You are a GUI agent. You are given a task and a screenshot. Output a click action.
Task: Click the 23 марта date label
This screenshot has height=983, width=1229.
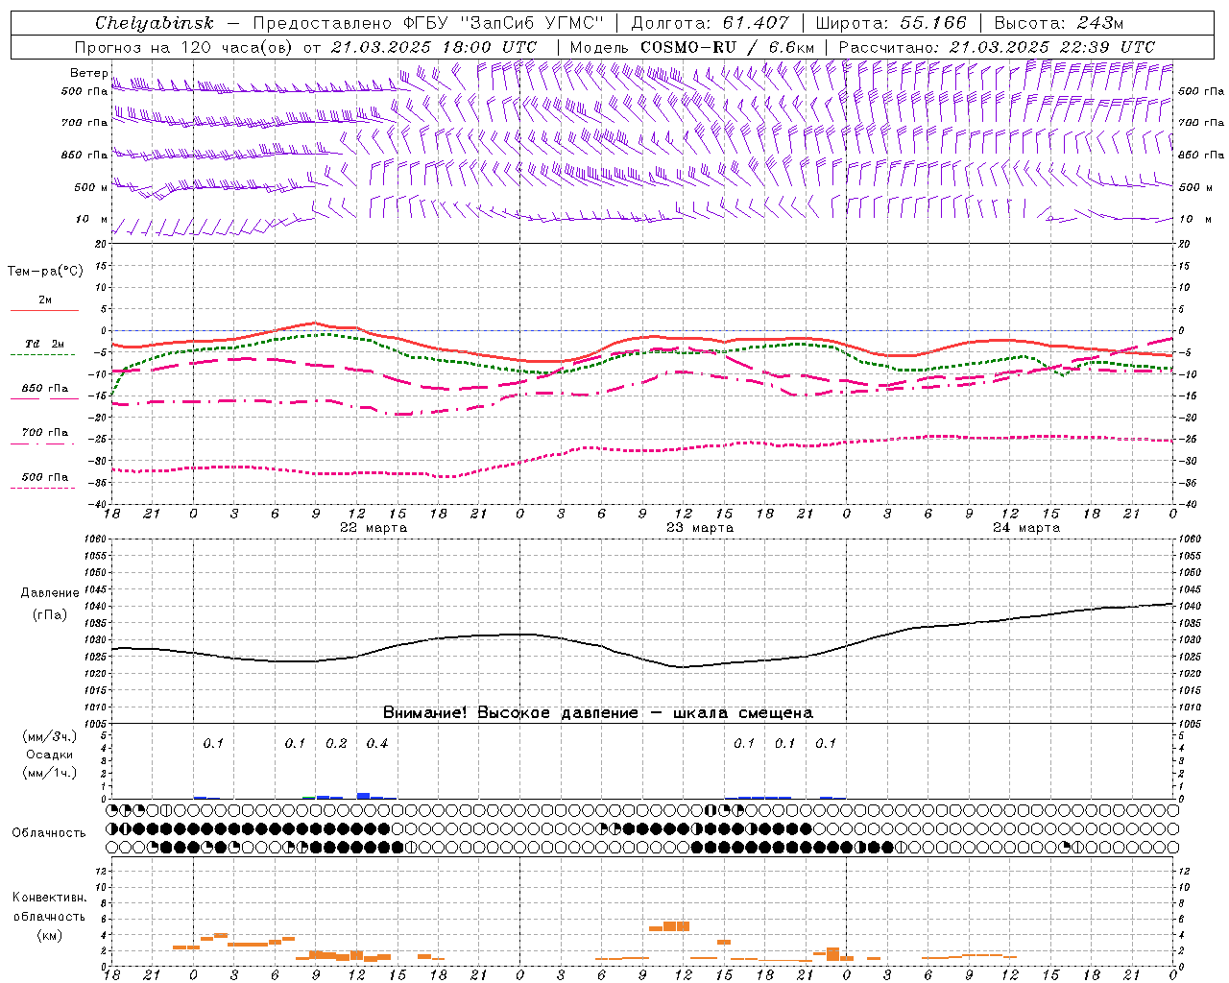700,528
